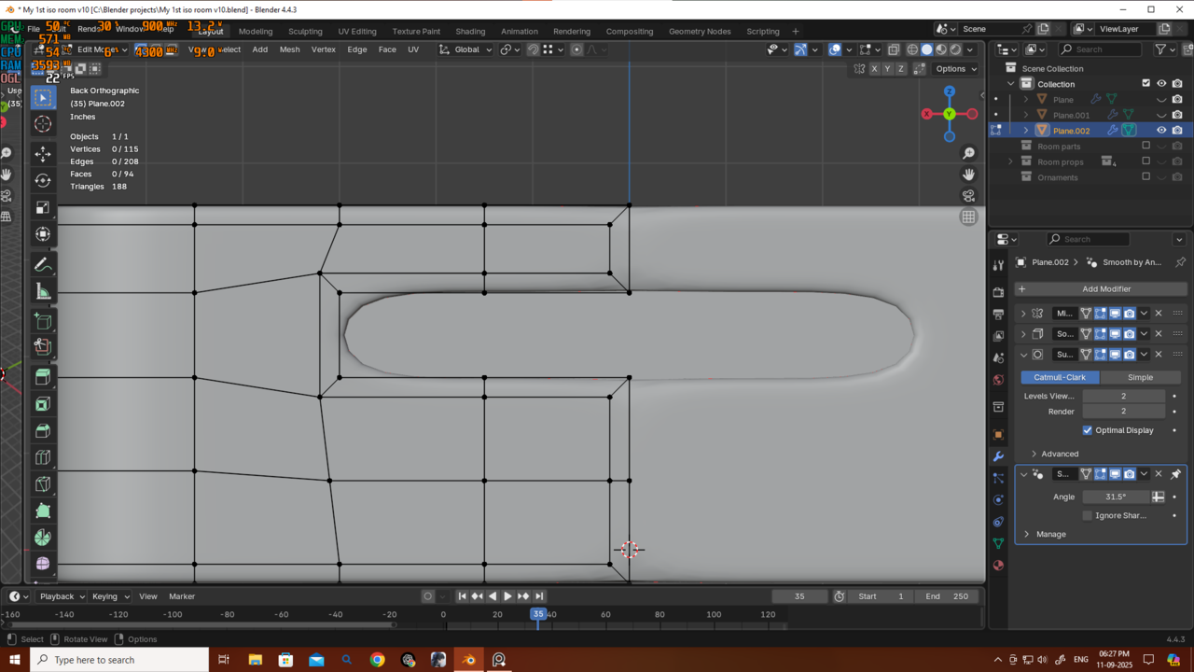Click the Scale tool icon
This screenshot has width=1194, height=672.
click(x=43, y=207)
